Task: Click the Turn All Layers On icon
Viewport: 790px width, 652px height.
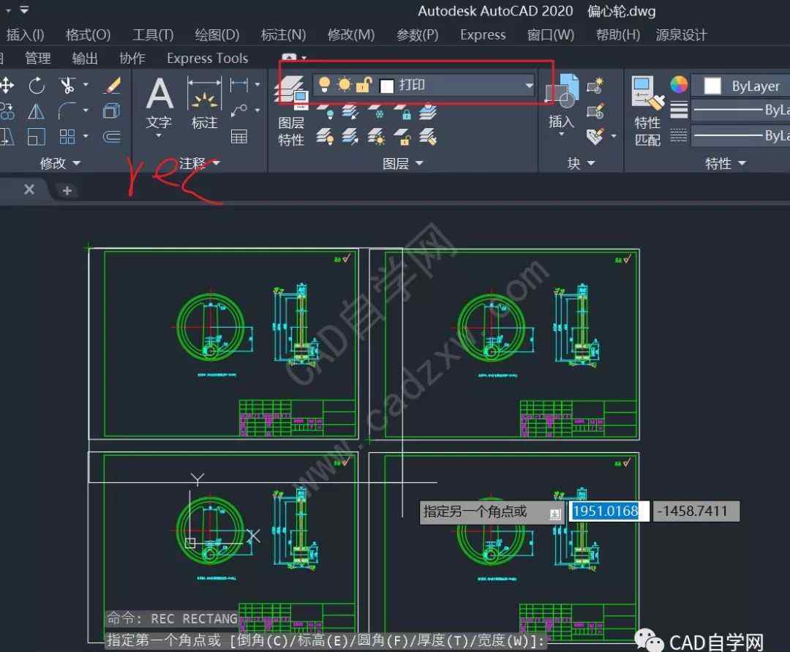Action: [x=325, y=137]
